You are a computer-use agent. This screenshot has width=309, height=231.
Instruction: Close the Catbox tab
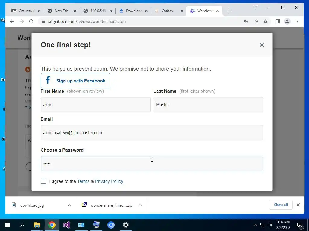[182, 11]
